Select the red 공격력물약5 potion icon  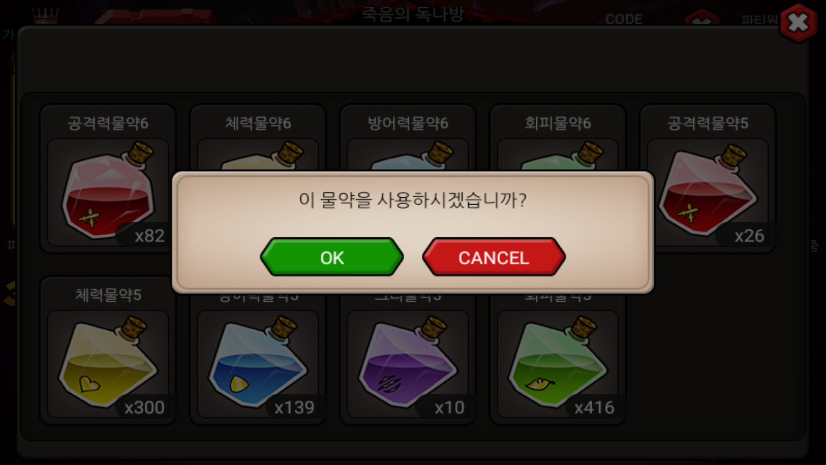tap(707, 192)
